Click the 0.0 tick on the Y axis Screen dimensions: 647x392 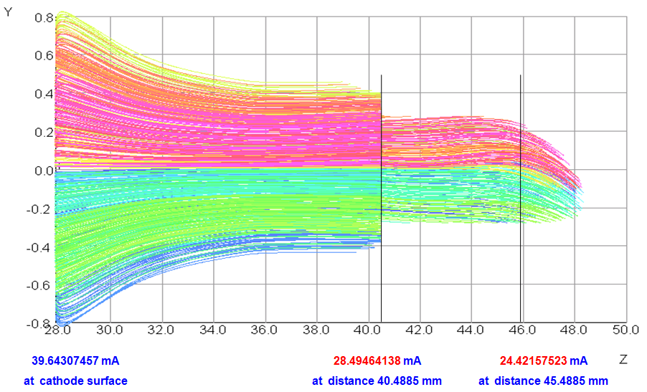click(x=44, y=171)
